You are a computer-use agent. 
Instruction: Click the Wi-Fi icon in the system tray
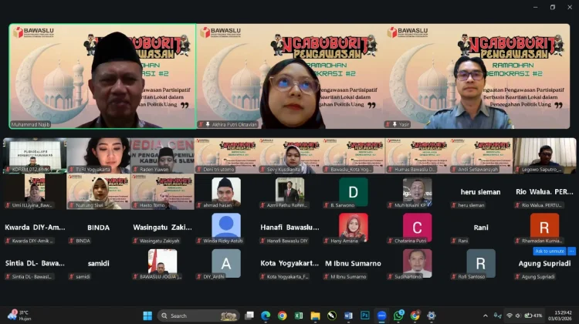(510, 316)
